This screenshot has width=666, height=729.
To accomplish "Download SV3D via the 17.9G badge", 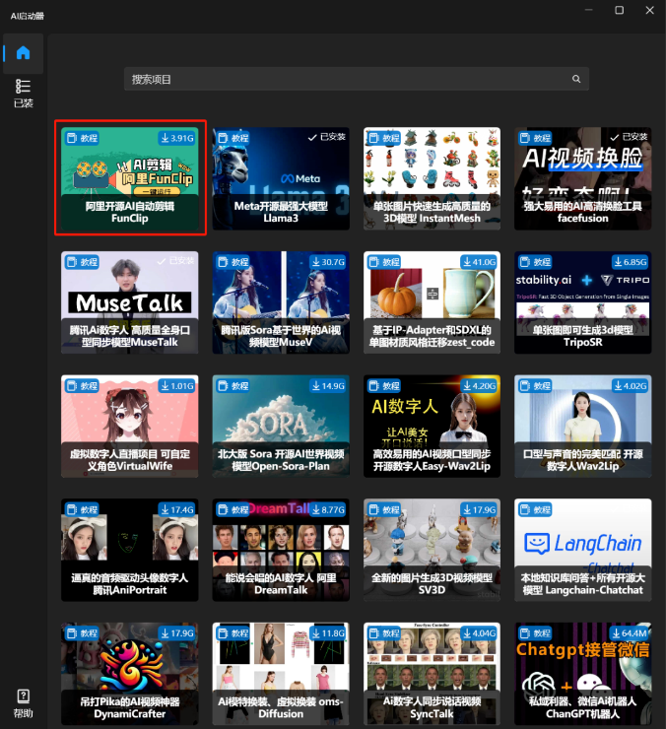I will tap(479, 509).
